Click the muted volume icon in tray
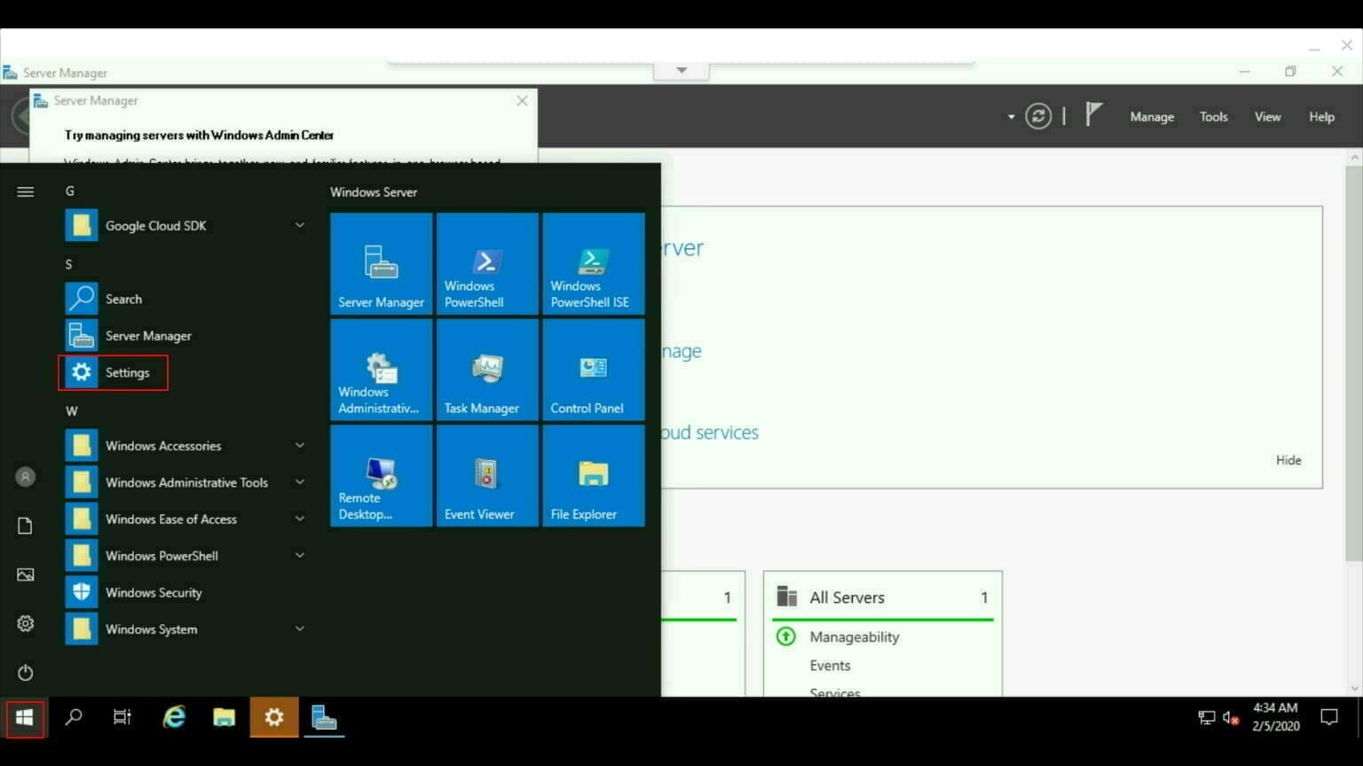The width and height of the screenshot is (1363, 766). 1231,717
